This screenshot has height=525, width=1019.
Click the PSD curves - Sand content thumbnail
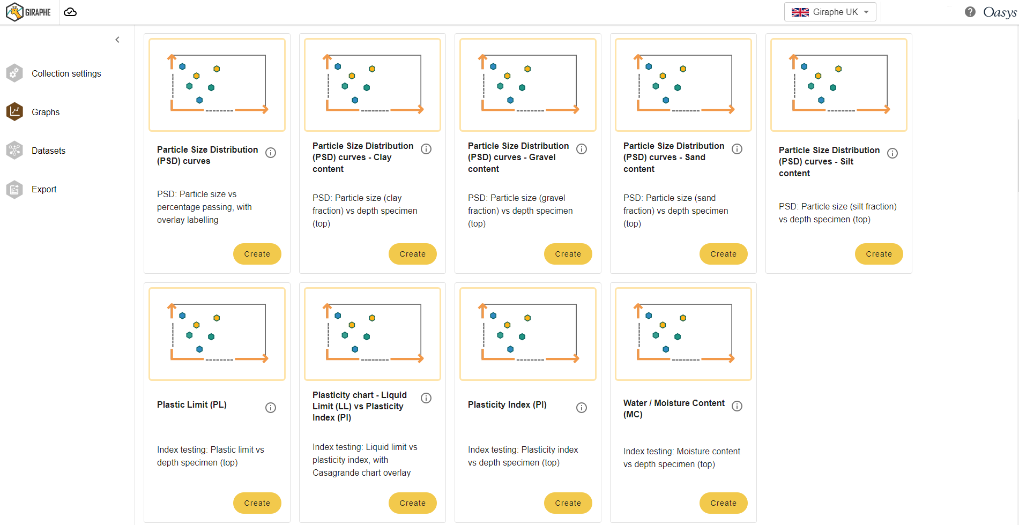coord(683,85)
